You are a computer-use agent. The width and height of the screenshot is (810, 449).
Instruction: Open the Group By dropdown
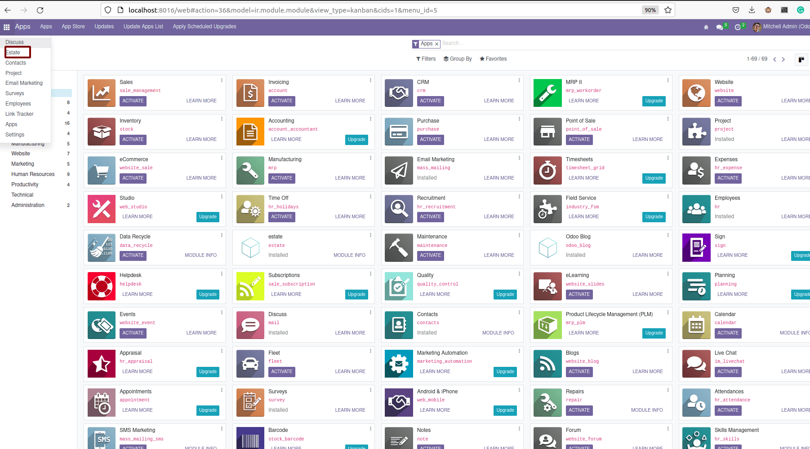click(x=458, y=59)
